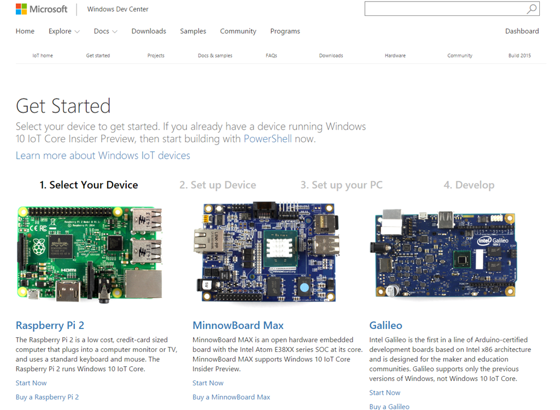Open the Home menu item
560x410 pixels.
coord(25,31)
